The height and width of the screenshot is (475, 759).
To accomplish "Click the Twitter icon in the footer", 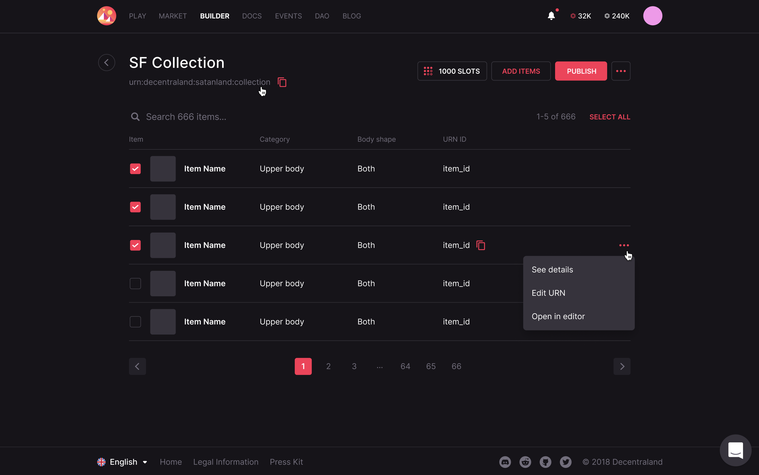I will point(566,462).
